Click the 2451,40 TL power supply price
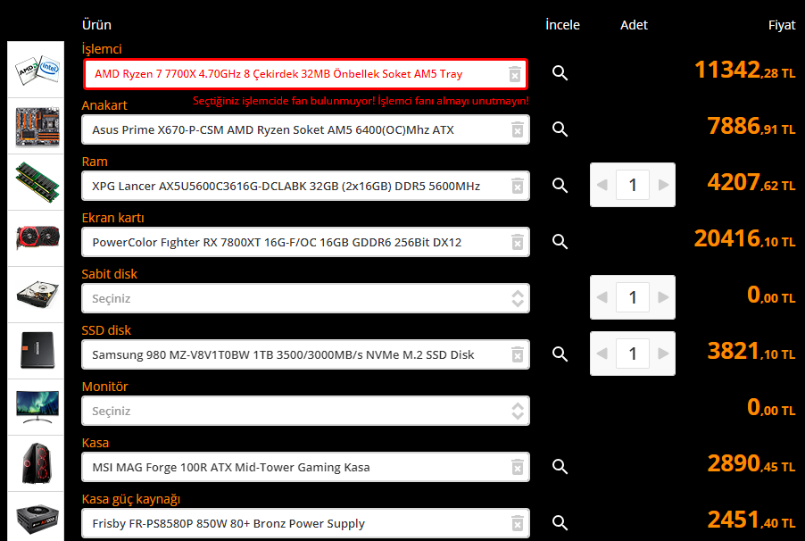Viewport: 805px width, 541px height. click(751, 520)
